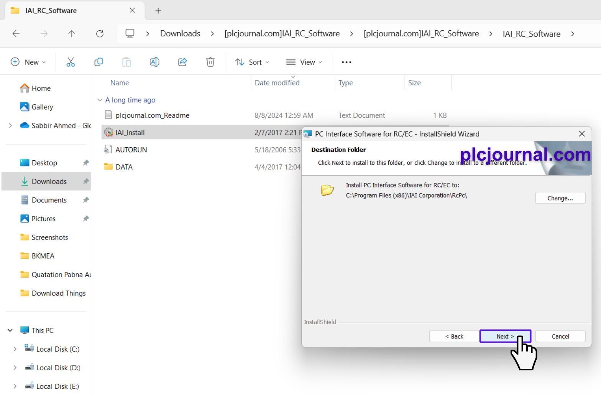Open the New dropdown menu
The height and width of the screenshot is (396, 601).
click(x=28, y=62)
